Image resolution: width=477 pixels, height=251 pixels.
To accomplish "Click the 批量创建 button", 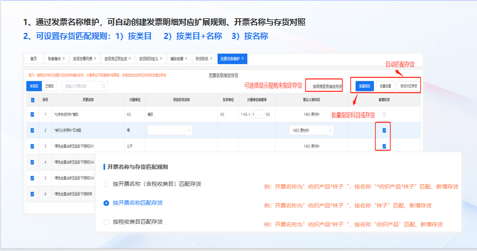I will pos(386,86).
